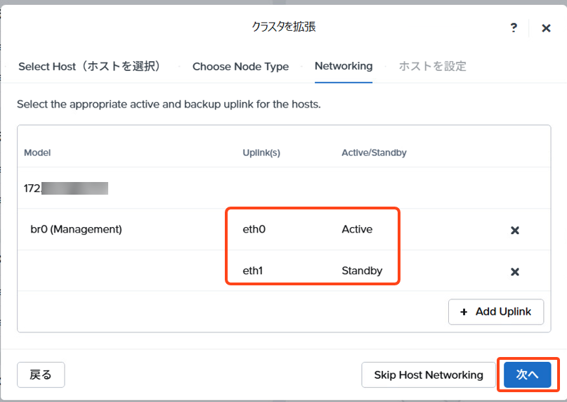Click the Add Uplink button

point(496,311)
